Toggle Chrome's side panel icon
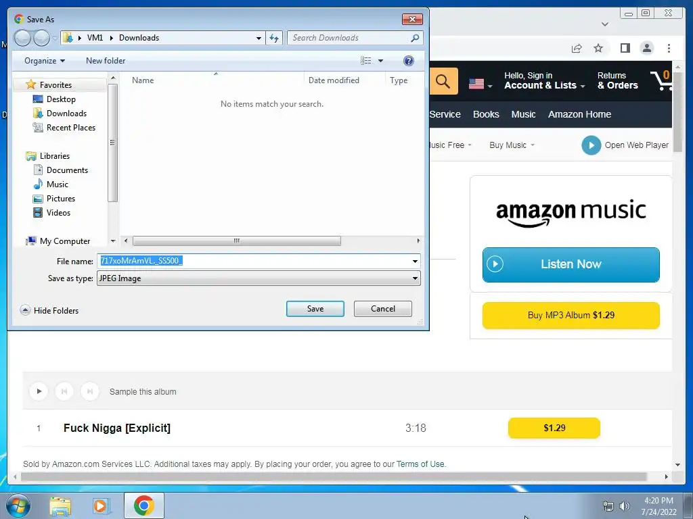 click(625, 48)
